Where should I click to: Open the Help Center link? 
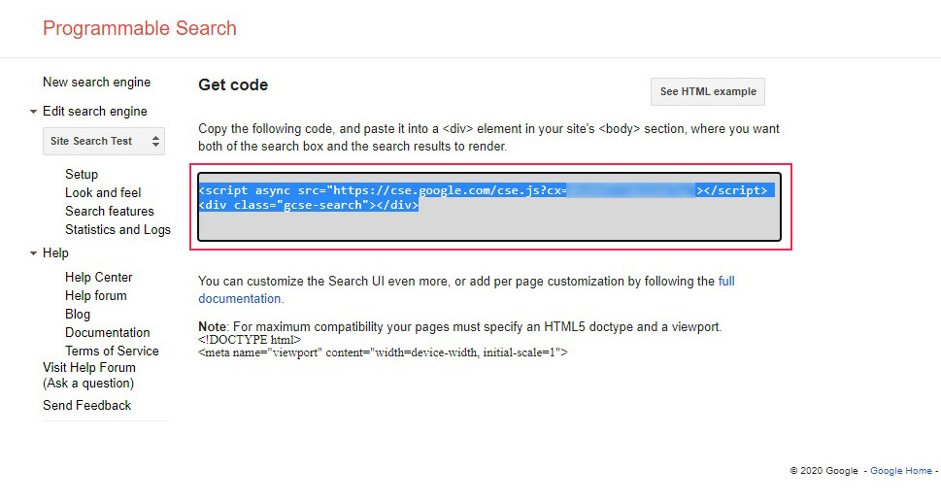(98, 278)
